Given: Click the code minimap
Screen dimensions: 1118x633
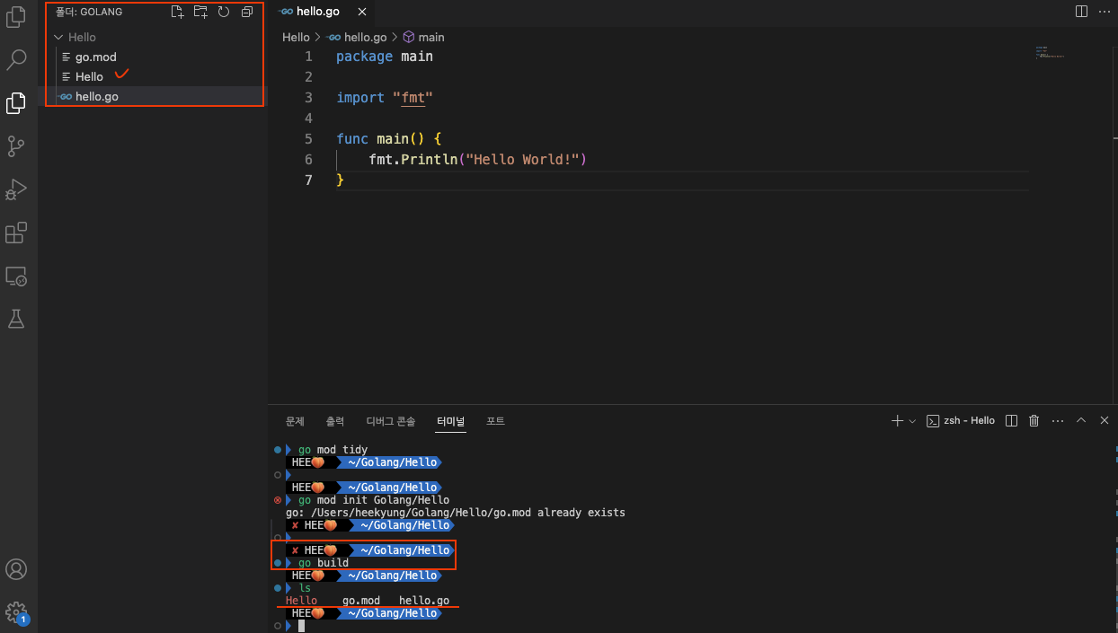Looking at the screenshot, I should click(1049, 52).
